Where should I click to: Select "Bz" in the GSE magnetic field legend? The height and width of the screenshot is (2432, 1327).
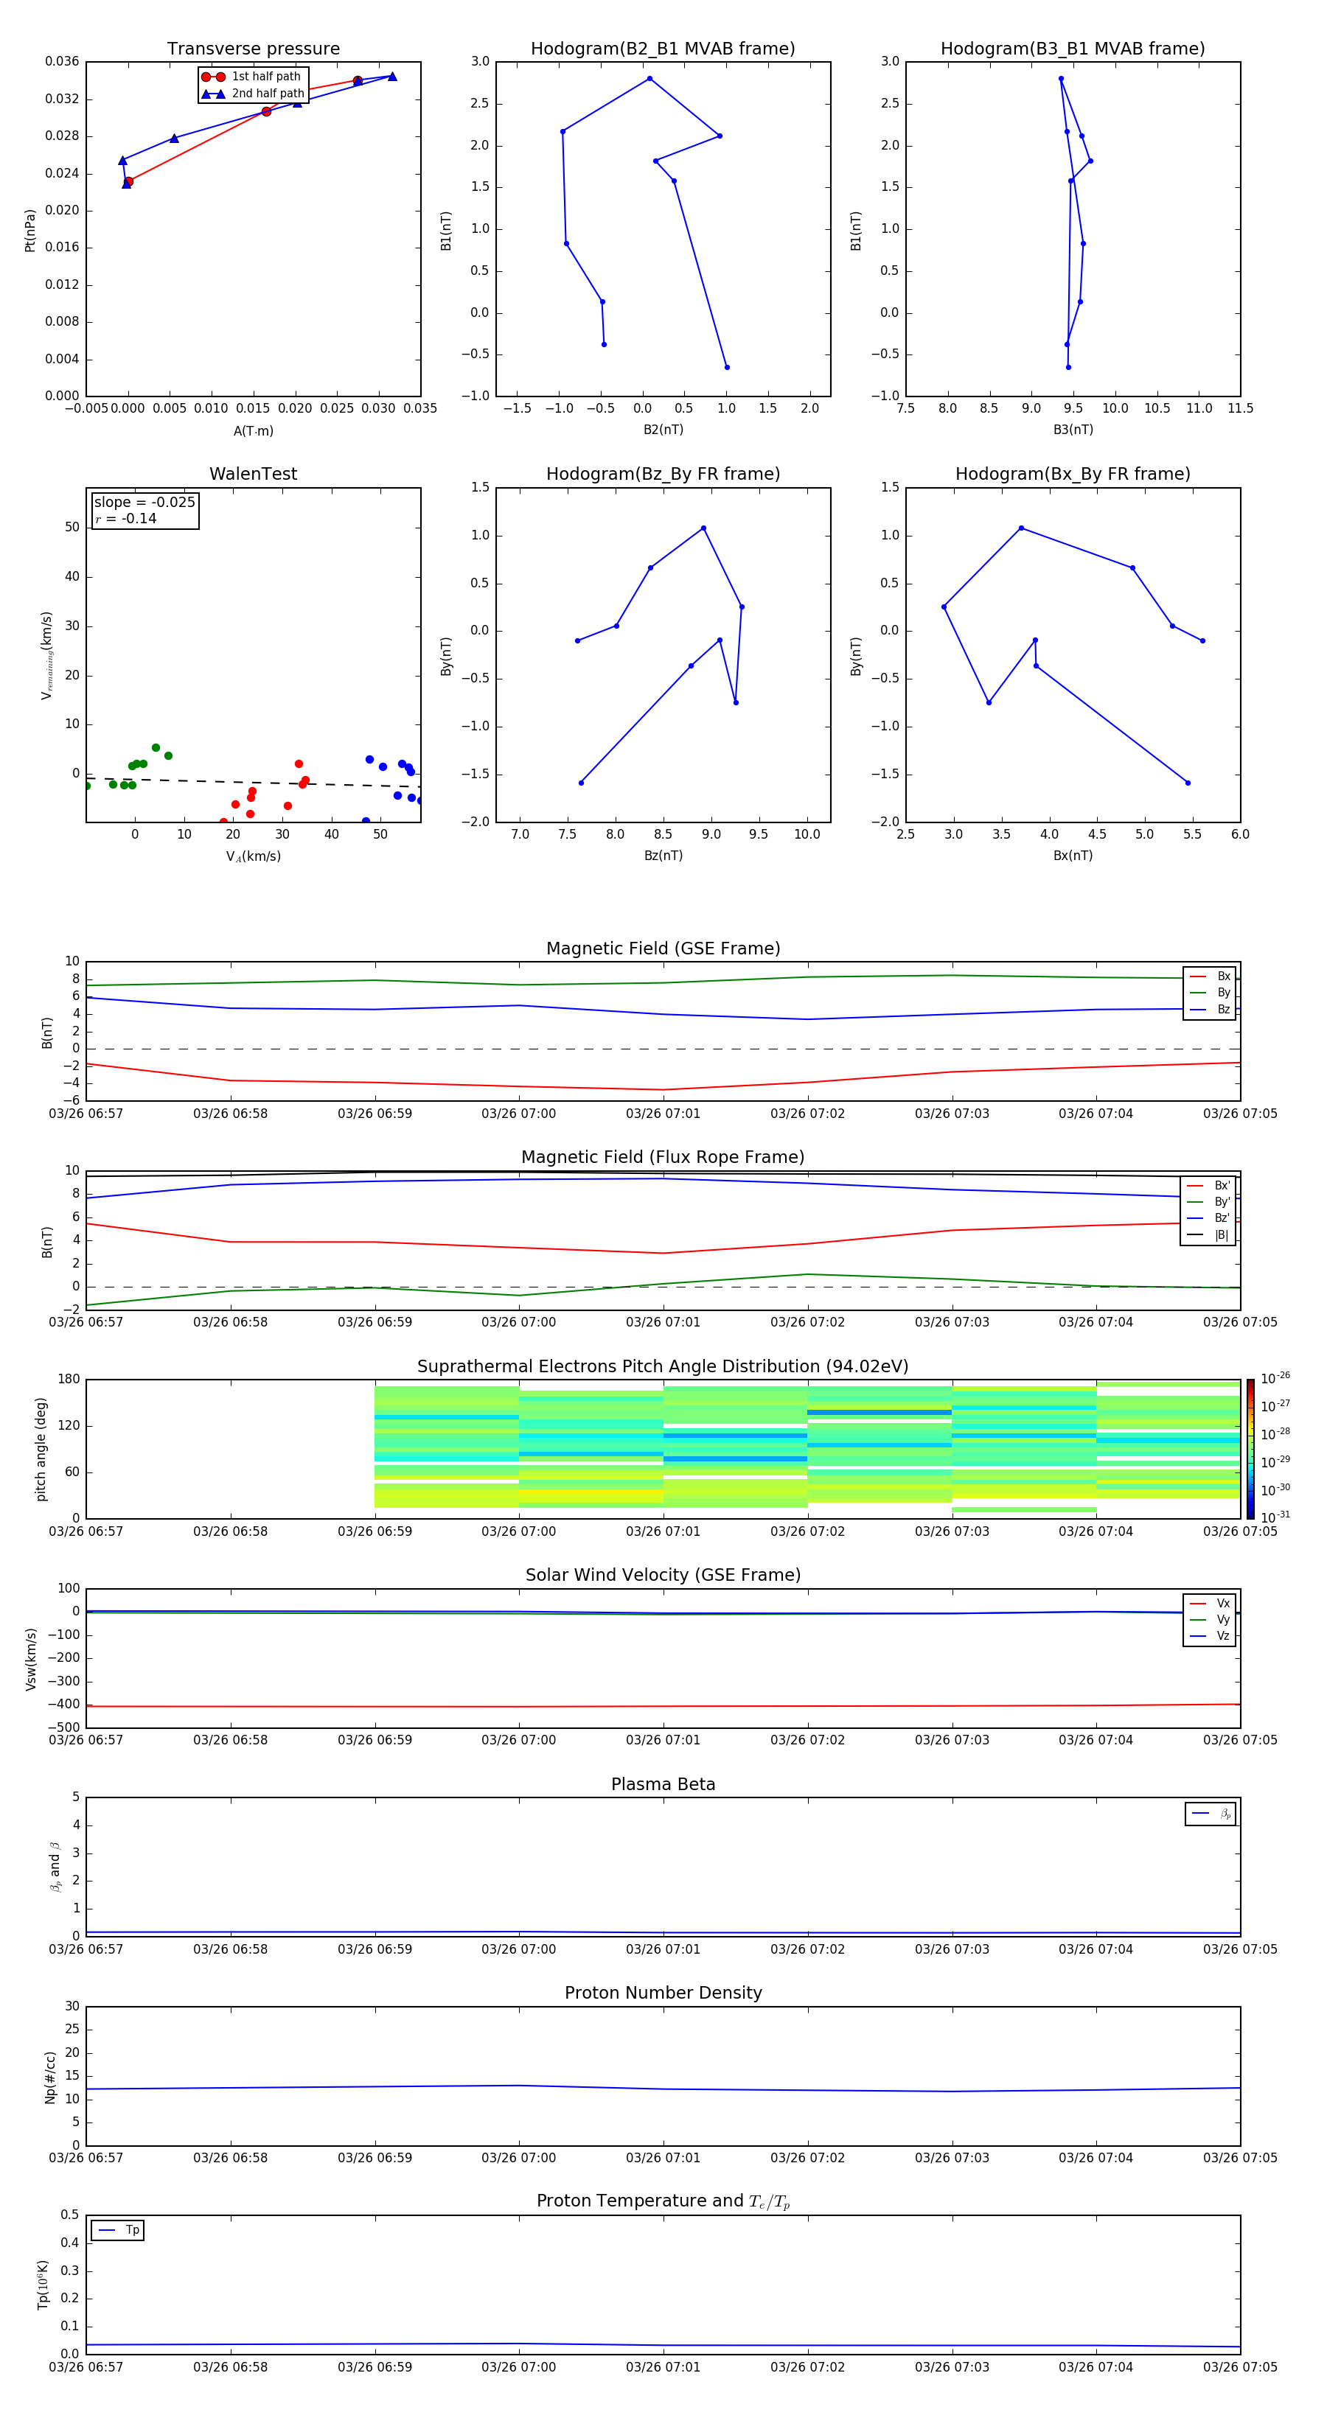pyautogui.click(x=1211, y=1009)
